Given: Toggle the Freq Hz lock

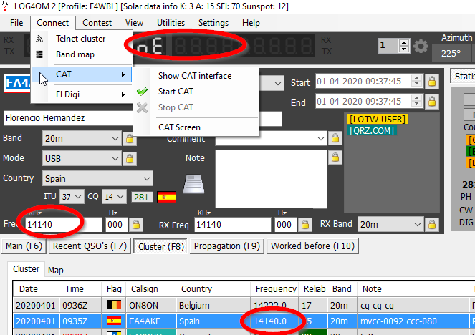Looking at the screenshot, I should click(x=136, y=225).
